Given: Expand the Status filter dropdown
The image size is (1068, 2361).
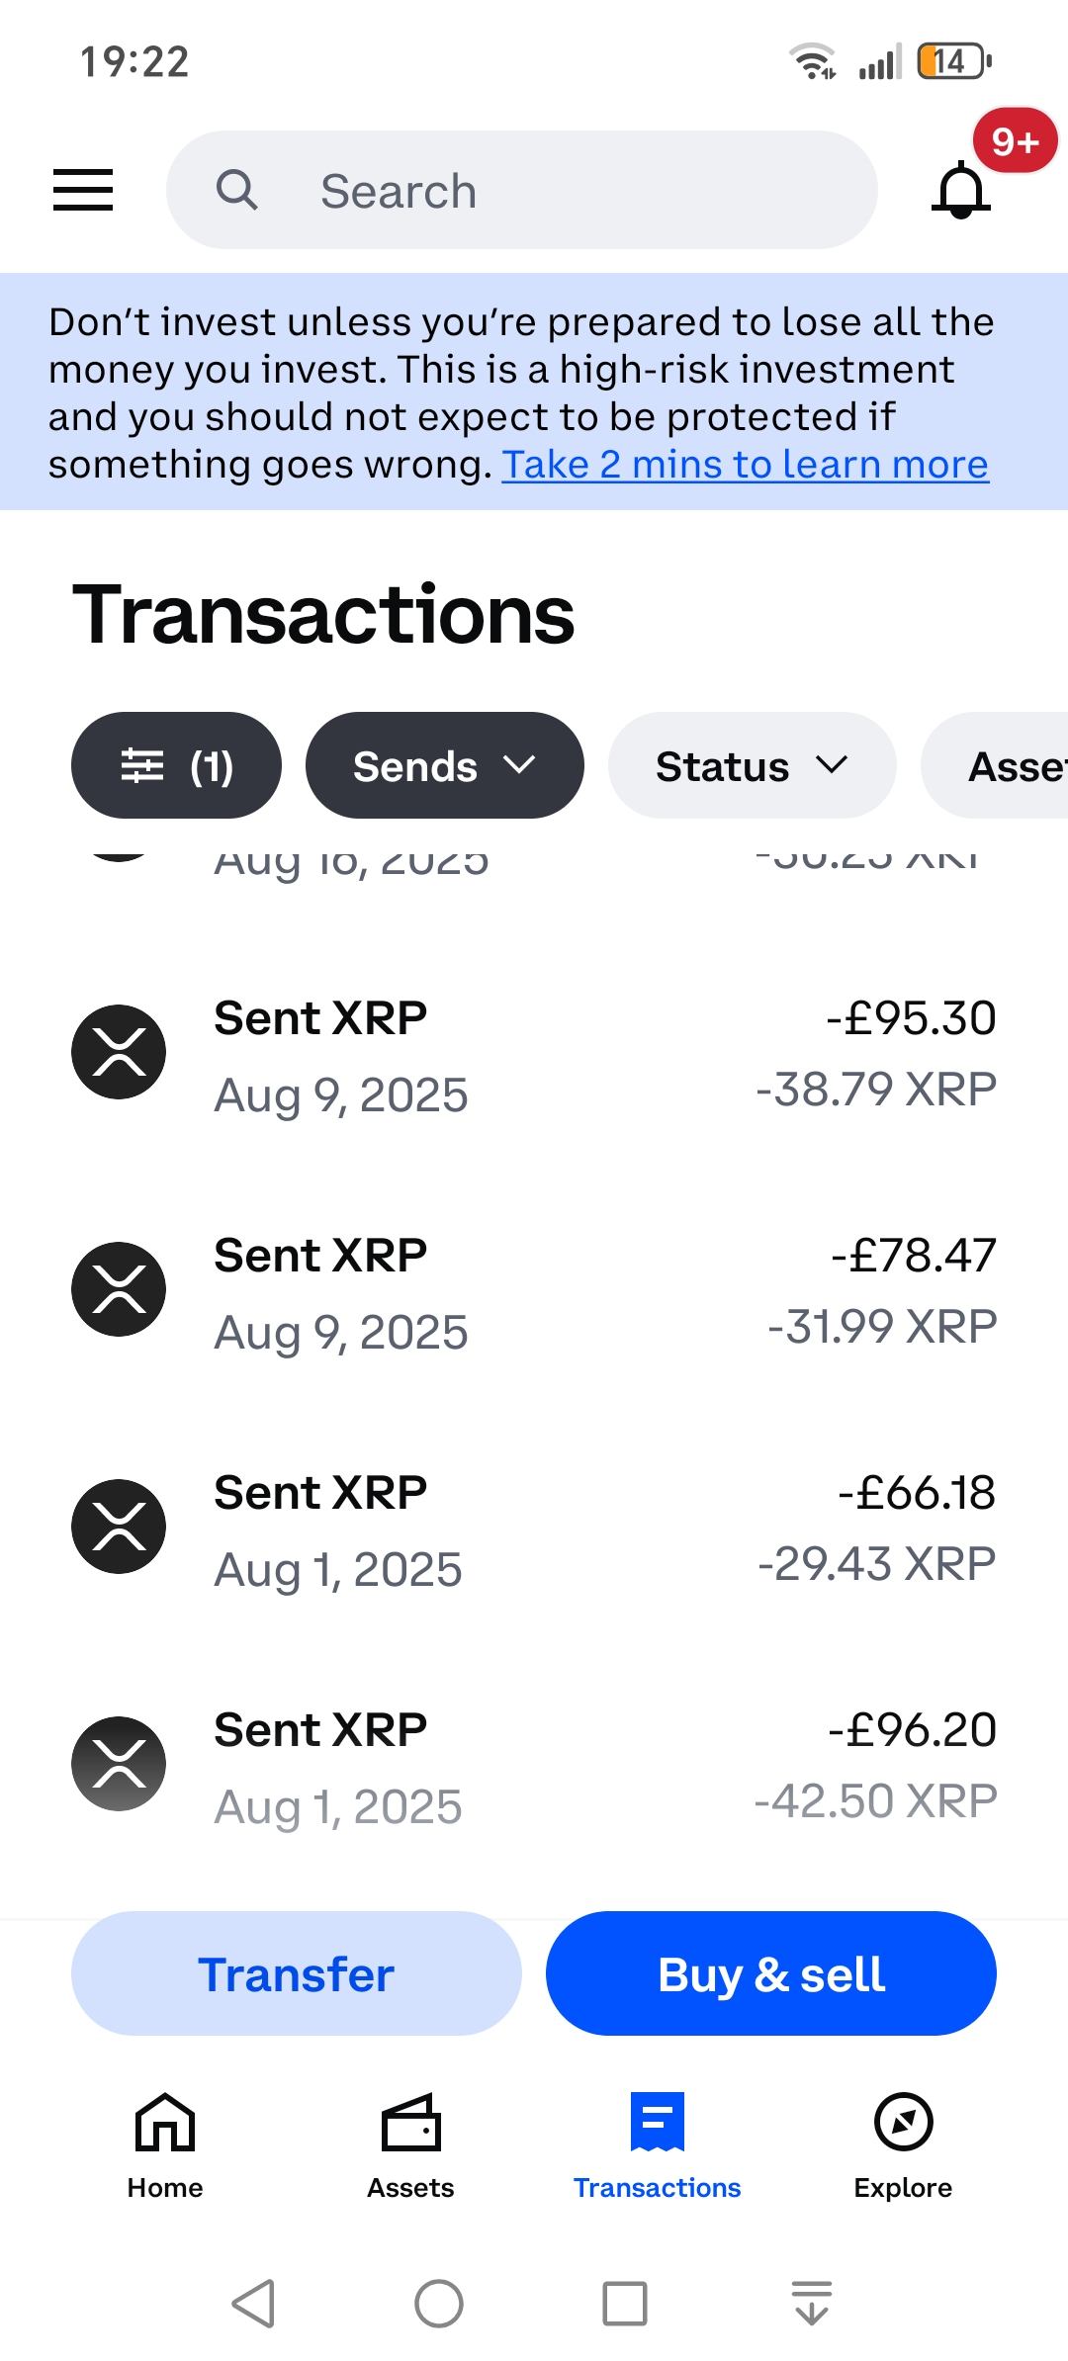Looking at the screenshot, I should tap(752, 765).
